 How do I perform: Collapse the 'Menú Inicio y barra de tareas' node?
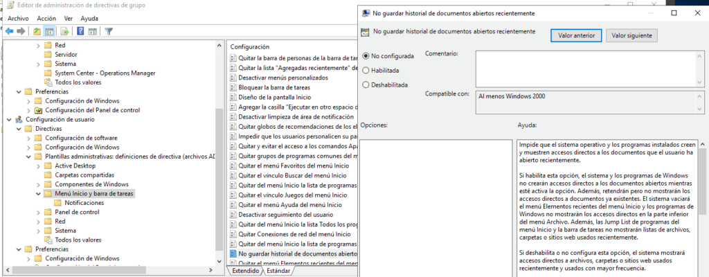38,194
